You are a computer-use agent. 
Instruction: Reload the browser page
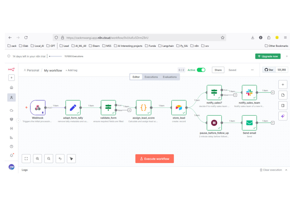click(26, 37)
